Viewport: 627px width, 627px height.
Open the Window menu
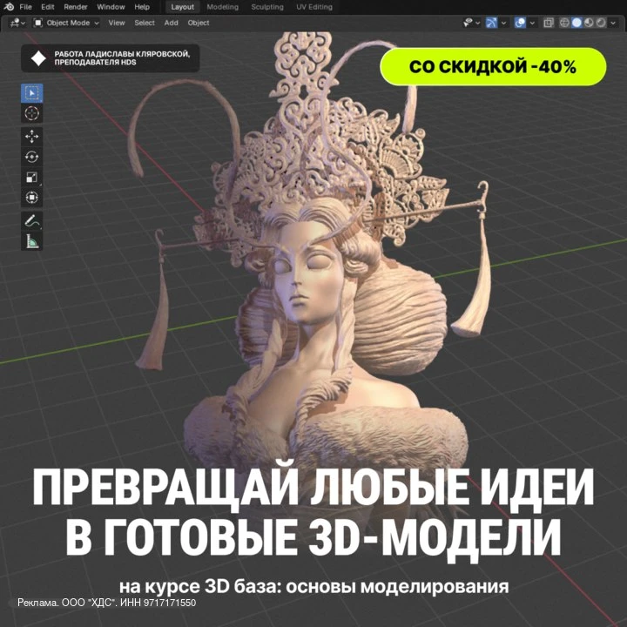(111, 7)
